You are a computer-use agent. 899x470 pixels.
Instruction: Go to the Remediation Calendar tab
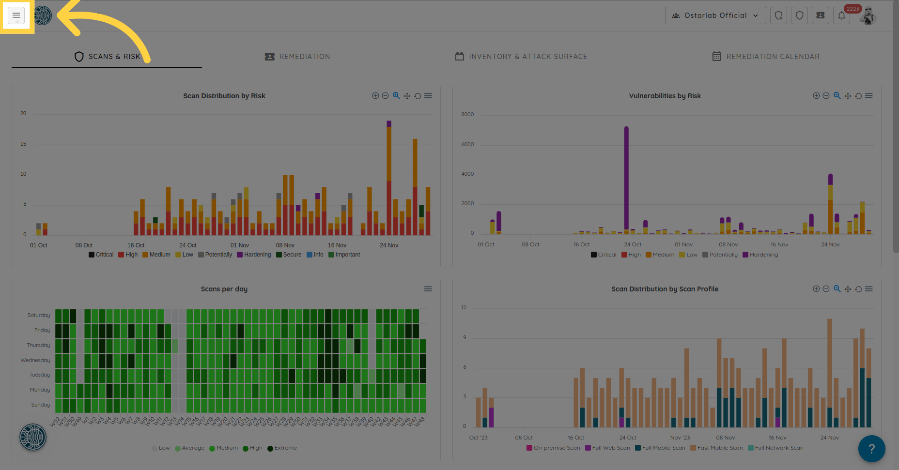pyautogui.click(x=766, y=57)
